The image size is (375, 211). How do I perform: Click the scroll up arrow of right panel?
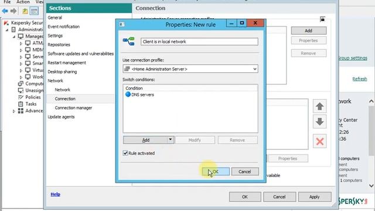pyautogui.click(x=371, y=101)
